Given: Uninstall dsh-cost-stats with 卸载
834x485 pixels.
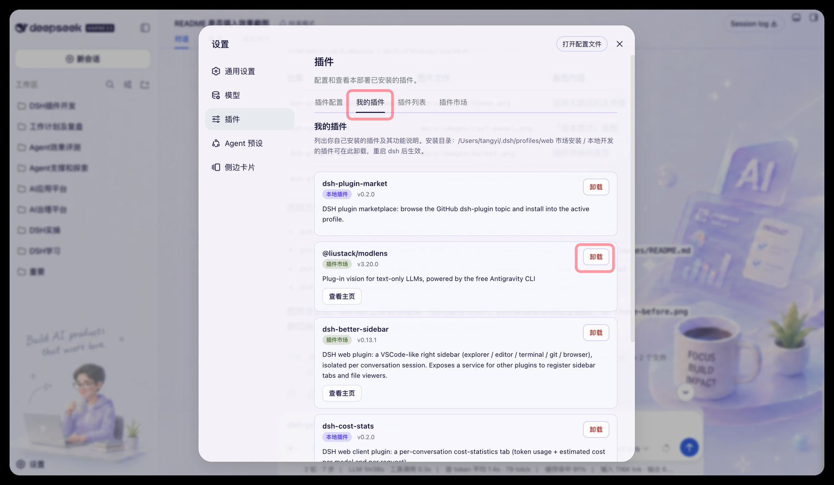Looking at the screenshot, I should [596, 430].
